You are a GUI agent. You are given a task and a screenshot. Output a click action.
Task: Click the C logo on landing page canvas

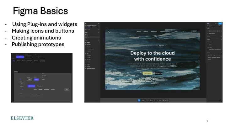point(109,32)
